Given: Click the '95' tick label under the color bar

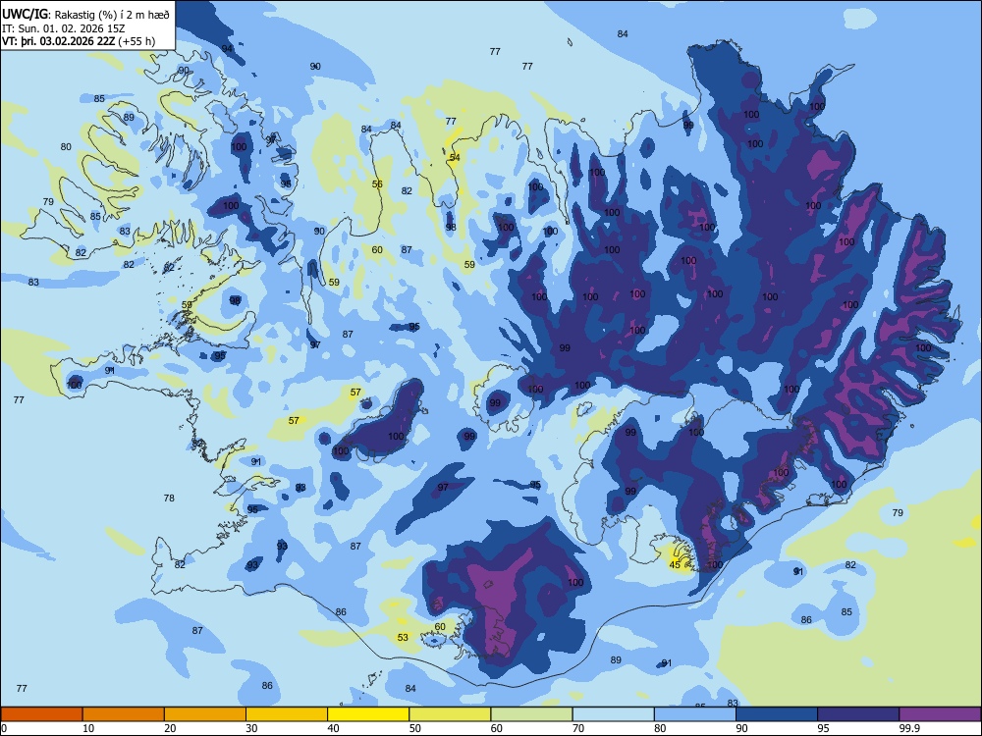Looking at the screenshot, I should click(824, 728).
